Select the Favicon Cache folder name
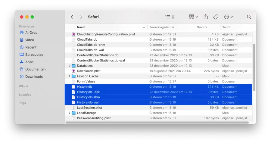 click(88, 76)
